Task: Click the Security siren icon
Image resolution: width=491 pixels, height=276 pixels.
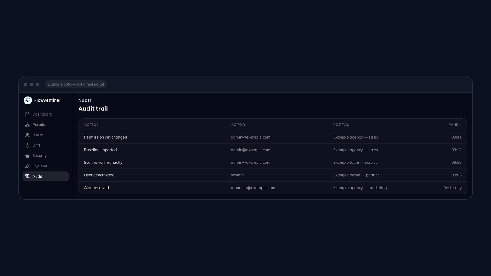Action: coord(27,156)
